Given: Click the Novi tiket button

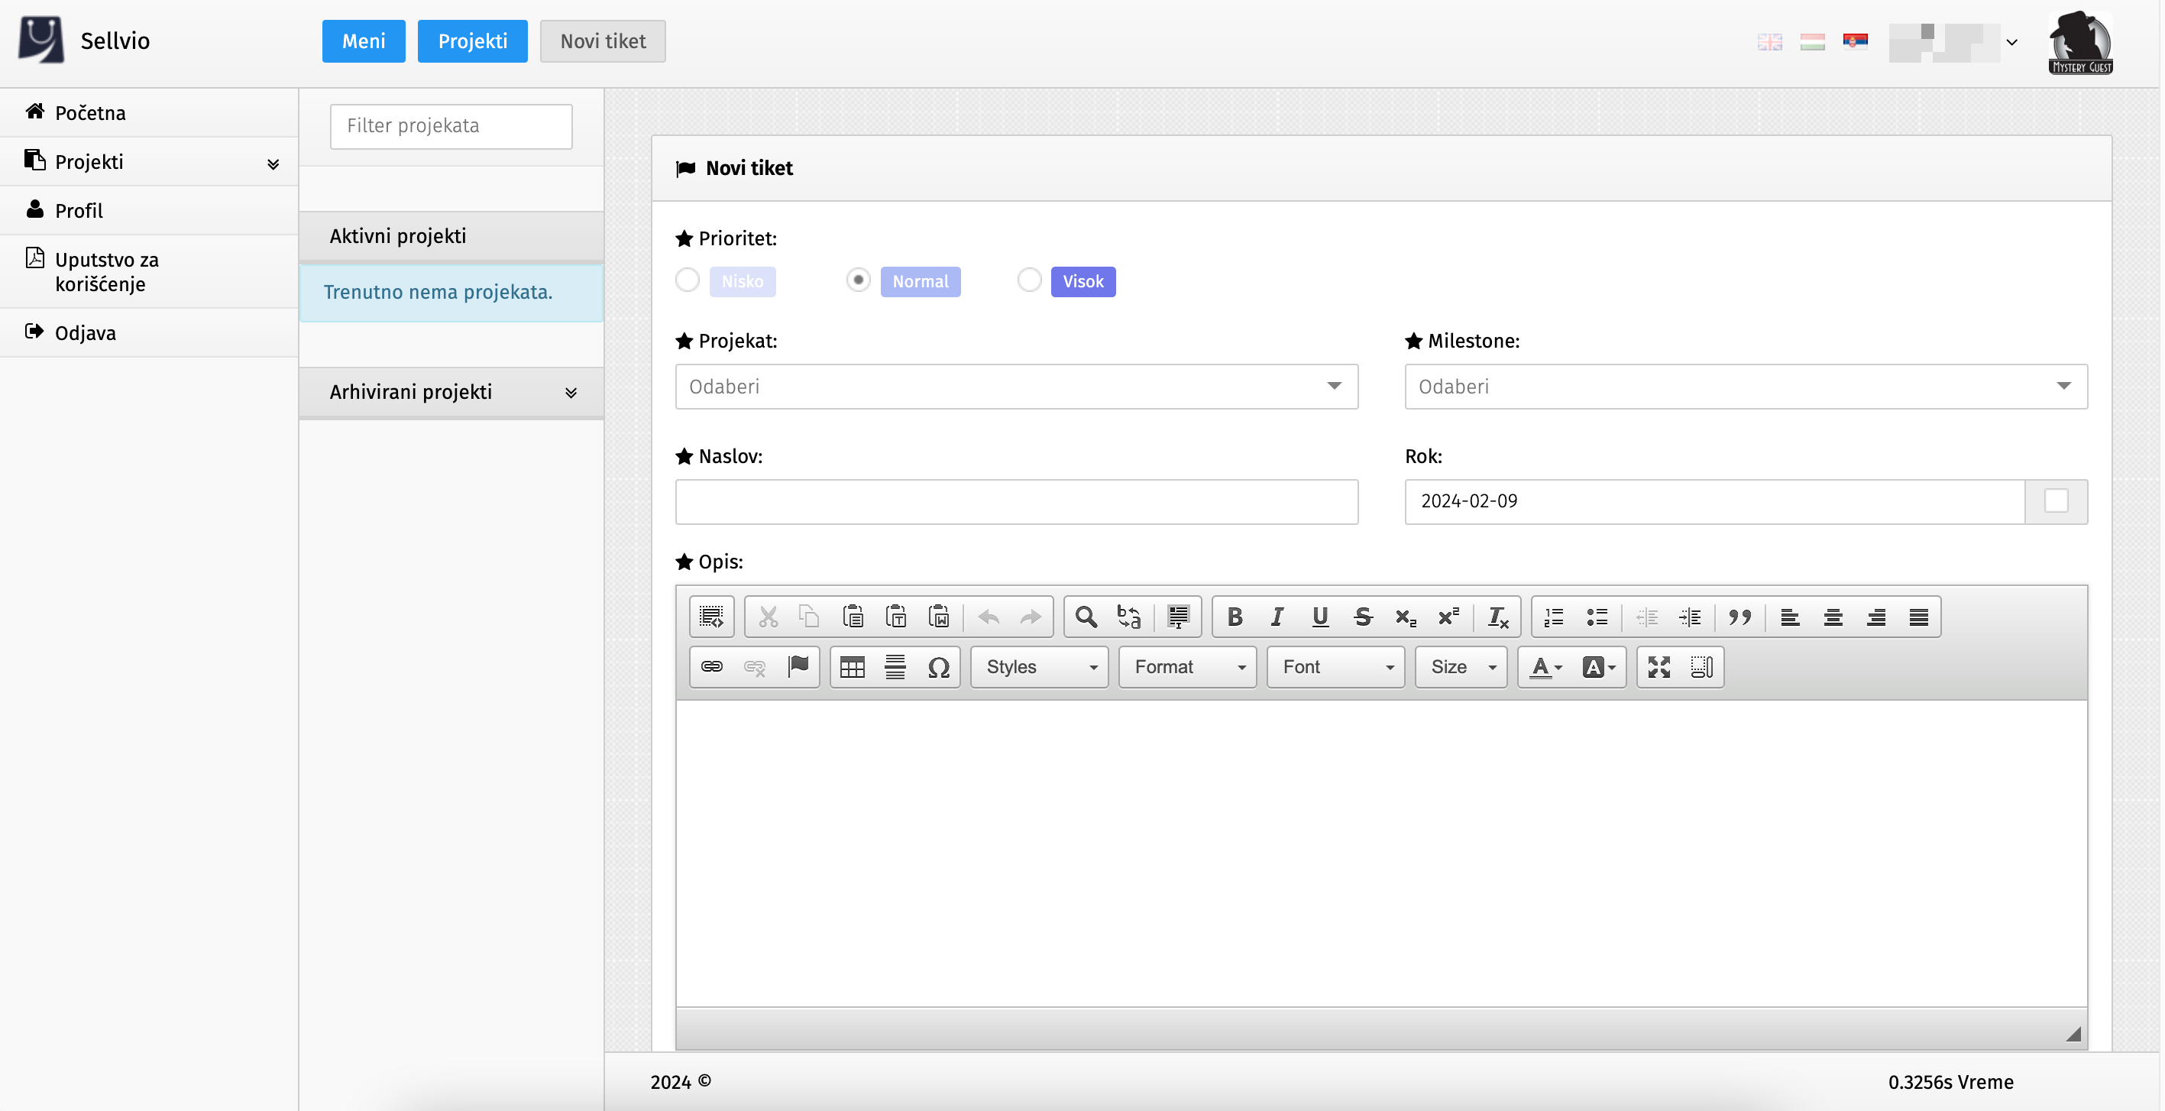Looking at the screenshot, I should pos(603,41).
